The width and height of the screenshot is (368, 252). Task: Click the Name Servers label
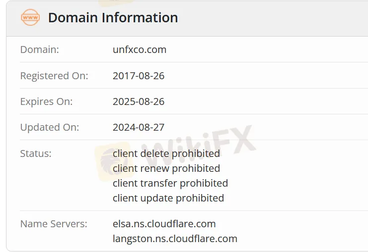point(54,224)
